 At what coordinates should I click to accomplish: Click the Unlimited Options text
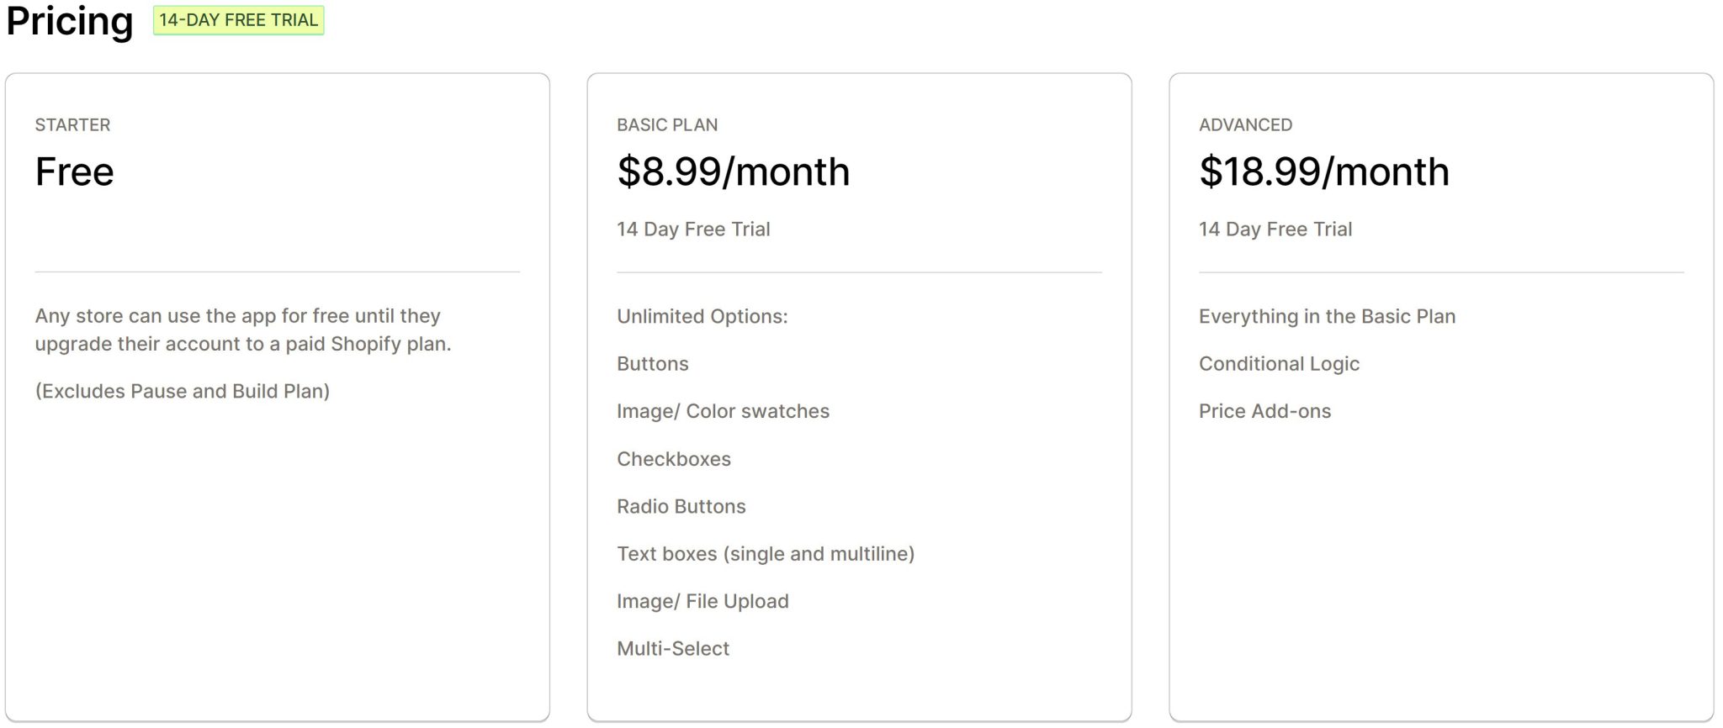tap(702, 316)
